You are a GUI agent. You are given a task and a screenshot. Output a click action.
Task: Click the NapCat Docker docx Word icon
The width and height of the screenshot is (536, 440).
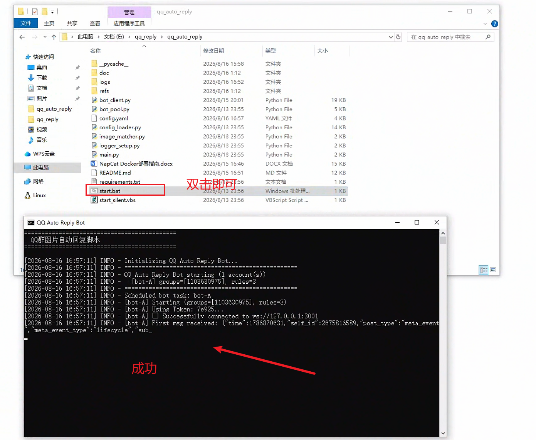[x=94, y=164]
